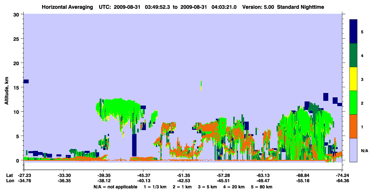
Task: Click the colorbar label '1'
Action: point(362,127)
